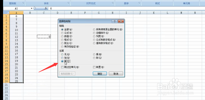The height and width of the screenshot is (100, 205).
Task: Click cell with value 12 in column A
Action: (16, 37)
